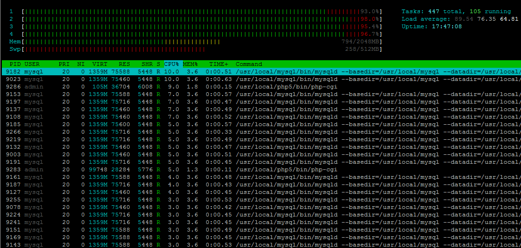Select the process row with PID 9151
Viewport: 521px width, 248px height.
(261, 230)
